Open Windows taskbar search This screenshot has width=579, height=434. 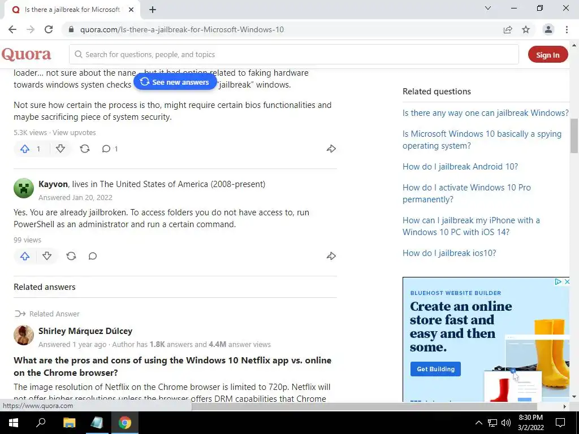coord(41,423)
